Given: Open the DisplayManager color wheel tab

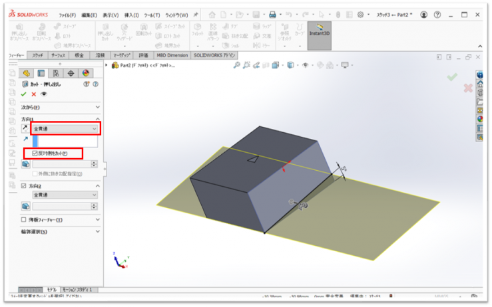Looking at the screenshot, I should coord(85,73).
